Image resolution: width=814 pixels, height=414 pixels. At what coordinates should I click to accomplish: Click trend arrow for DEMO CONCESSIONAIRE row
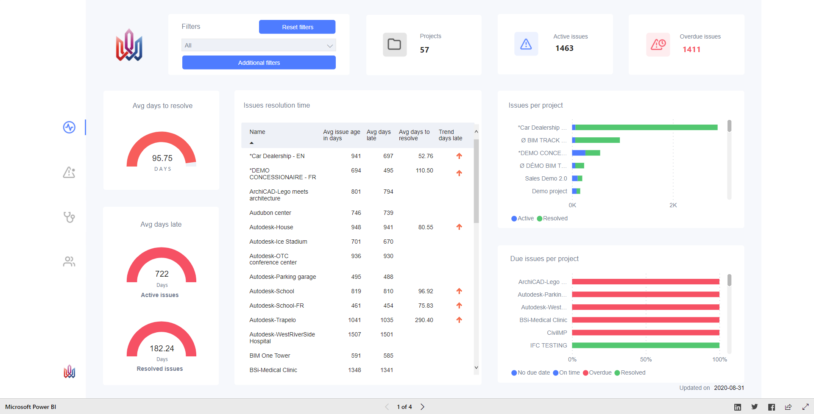(459, 173)
